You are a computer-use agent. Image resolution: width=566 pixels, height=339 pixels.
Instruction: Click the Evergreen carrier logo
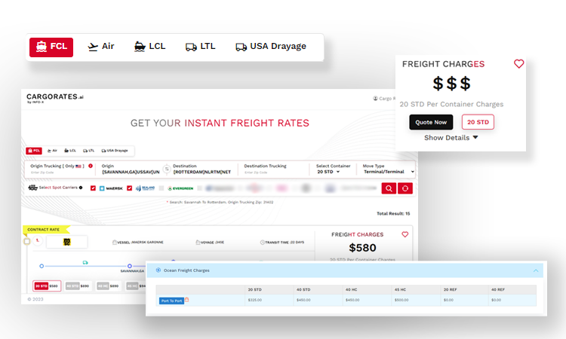click(180, 188)
